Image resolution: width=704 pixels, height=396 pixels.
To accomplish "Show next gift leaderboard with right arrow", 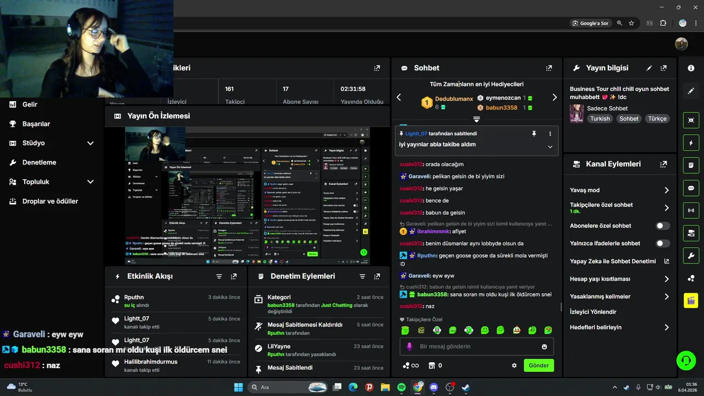I will tap(554, 97).
